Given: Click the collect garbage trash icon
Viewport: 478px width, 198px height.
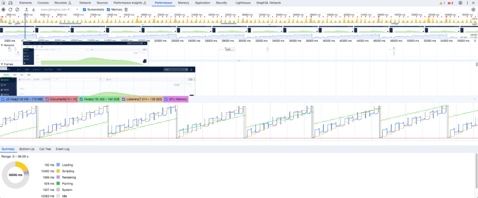Looking at the screenshot, I should point(126,9).
